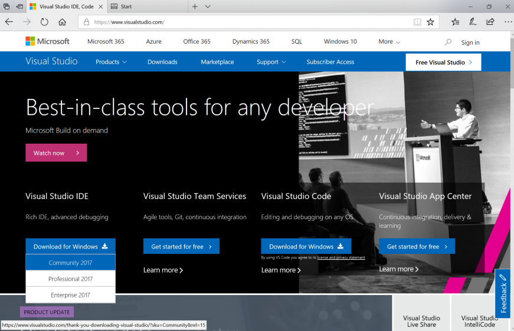Set these tabs aside icon
This screenshot has height=331, width=514.
pyautogui.click(x=19, y=6)
